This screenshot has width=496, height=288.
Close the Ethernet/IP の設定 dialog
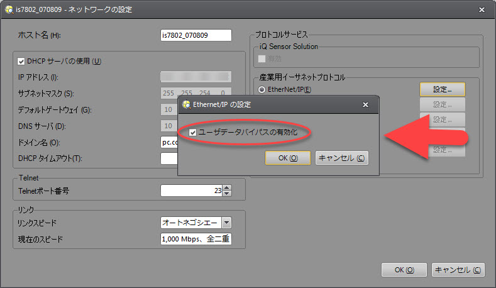tap(365, 105)
